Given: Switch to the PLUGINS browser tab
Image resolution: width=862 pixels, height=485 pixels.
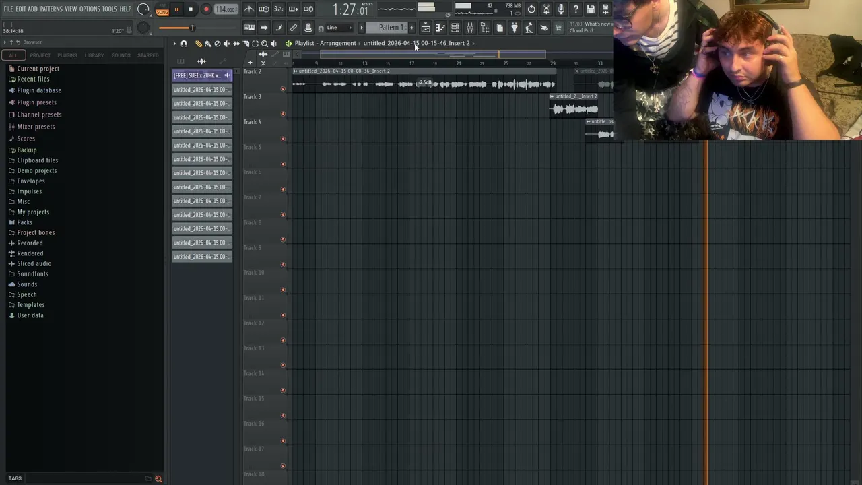Looking at the screenshot, I should [x=67, y=55].
